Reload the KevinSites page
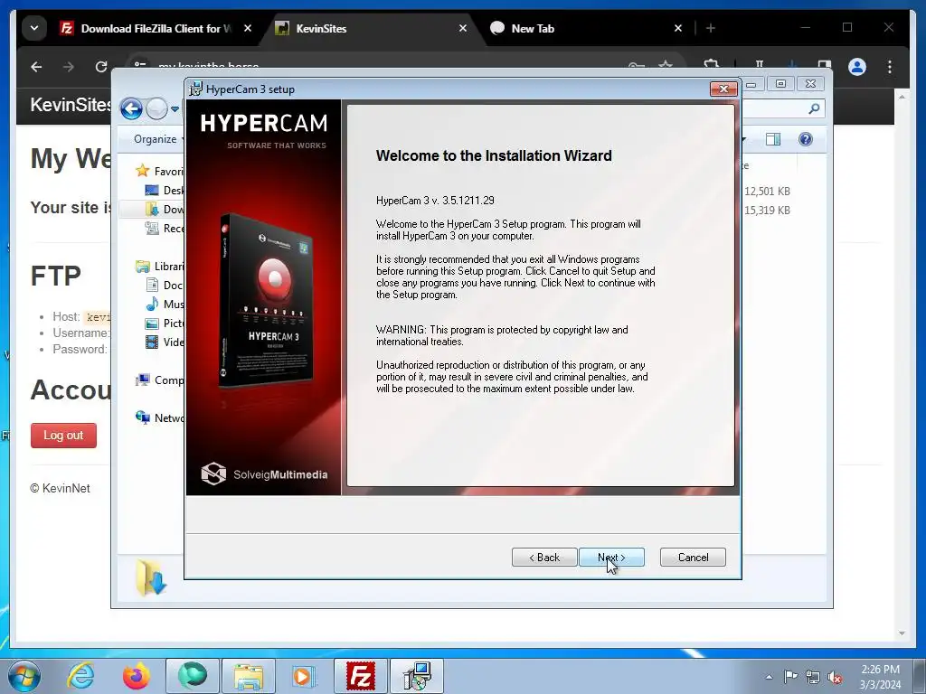926x694 pixels. (101, 67)
